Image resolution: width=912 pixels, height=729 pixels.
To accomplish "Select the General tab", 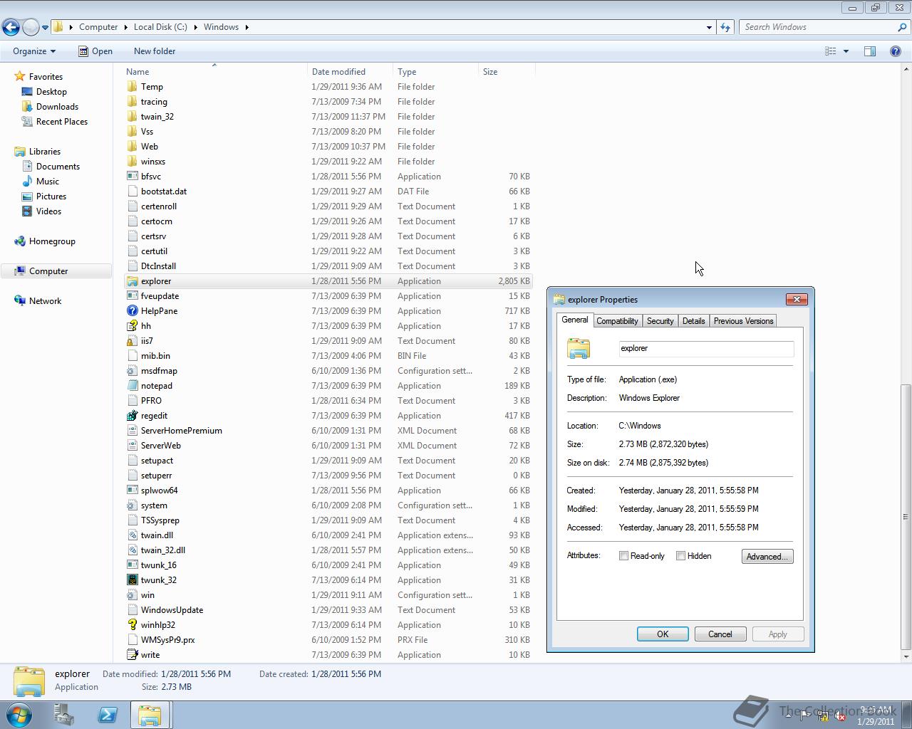I will pos(575,320).
